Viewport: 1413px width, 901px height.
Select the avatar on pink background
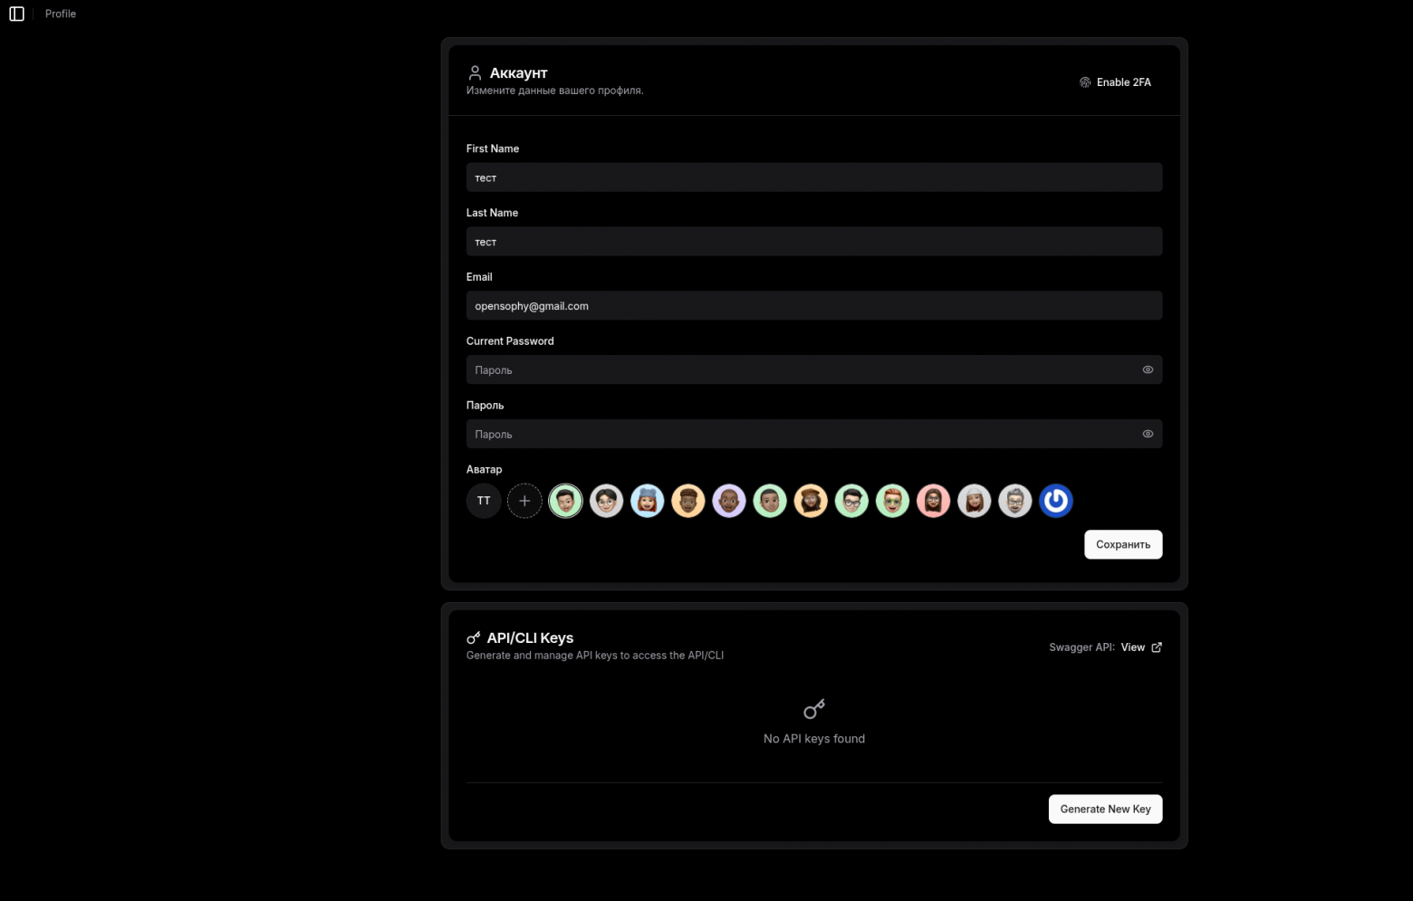(x=933, y=501)
